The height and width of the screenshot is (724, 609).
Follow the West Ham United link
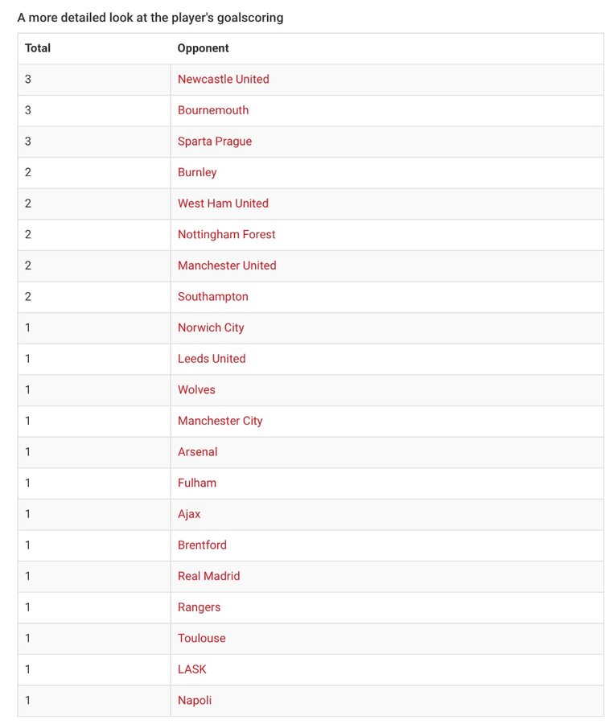[x=223, y=204]
